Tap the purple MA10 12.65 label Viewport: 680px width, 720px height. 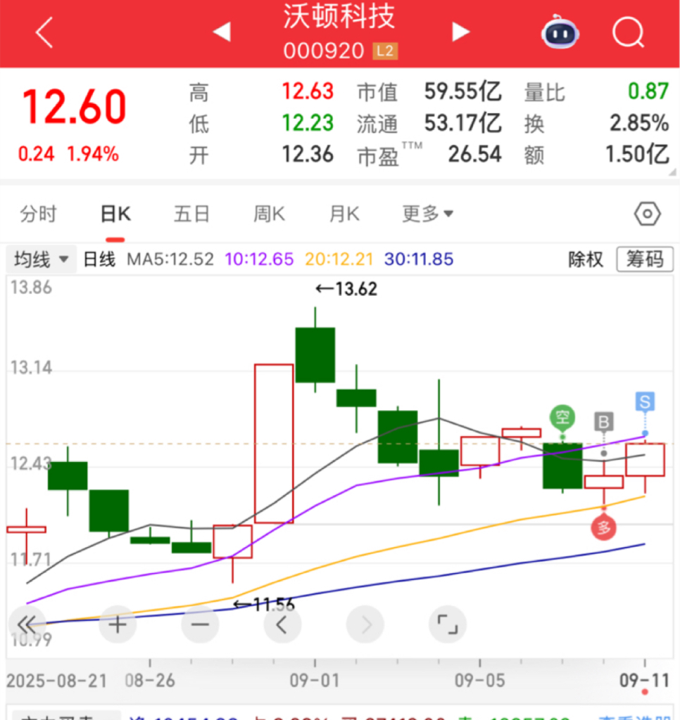pos(259,259)
